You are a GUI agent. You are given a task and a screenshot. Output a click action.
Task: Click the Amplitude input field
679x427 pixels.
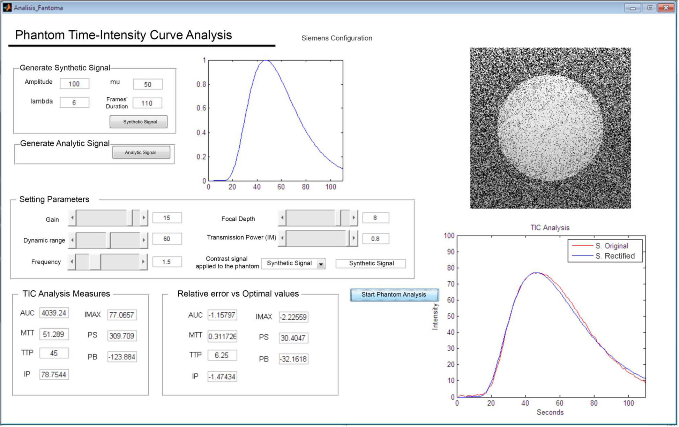[74, 84]
